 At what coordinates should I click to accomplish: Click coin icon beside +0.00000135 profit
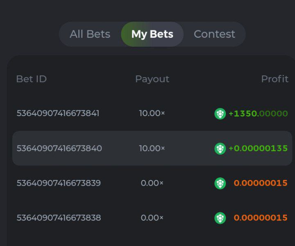[220, 148]
